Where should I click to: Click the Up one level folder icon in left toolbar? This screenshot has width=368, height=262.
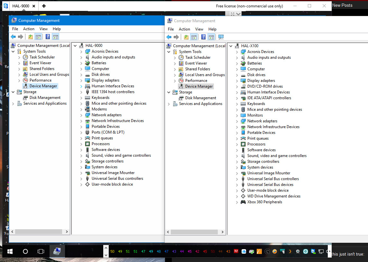(x=31, y=37)
